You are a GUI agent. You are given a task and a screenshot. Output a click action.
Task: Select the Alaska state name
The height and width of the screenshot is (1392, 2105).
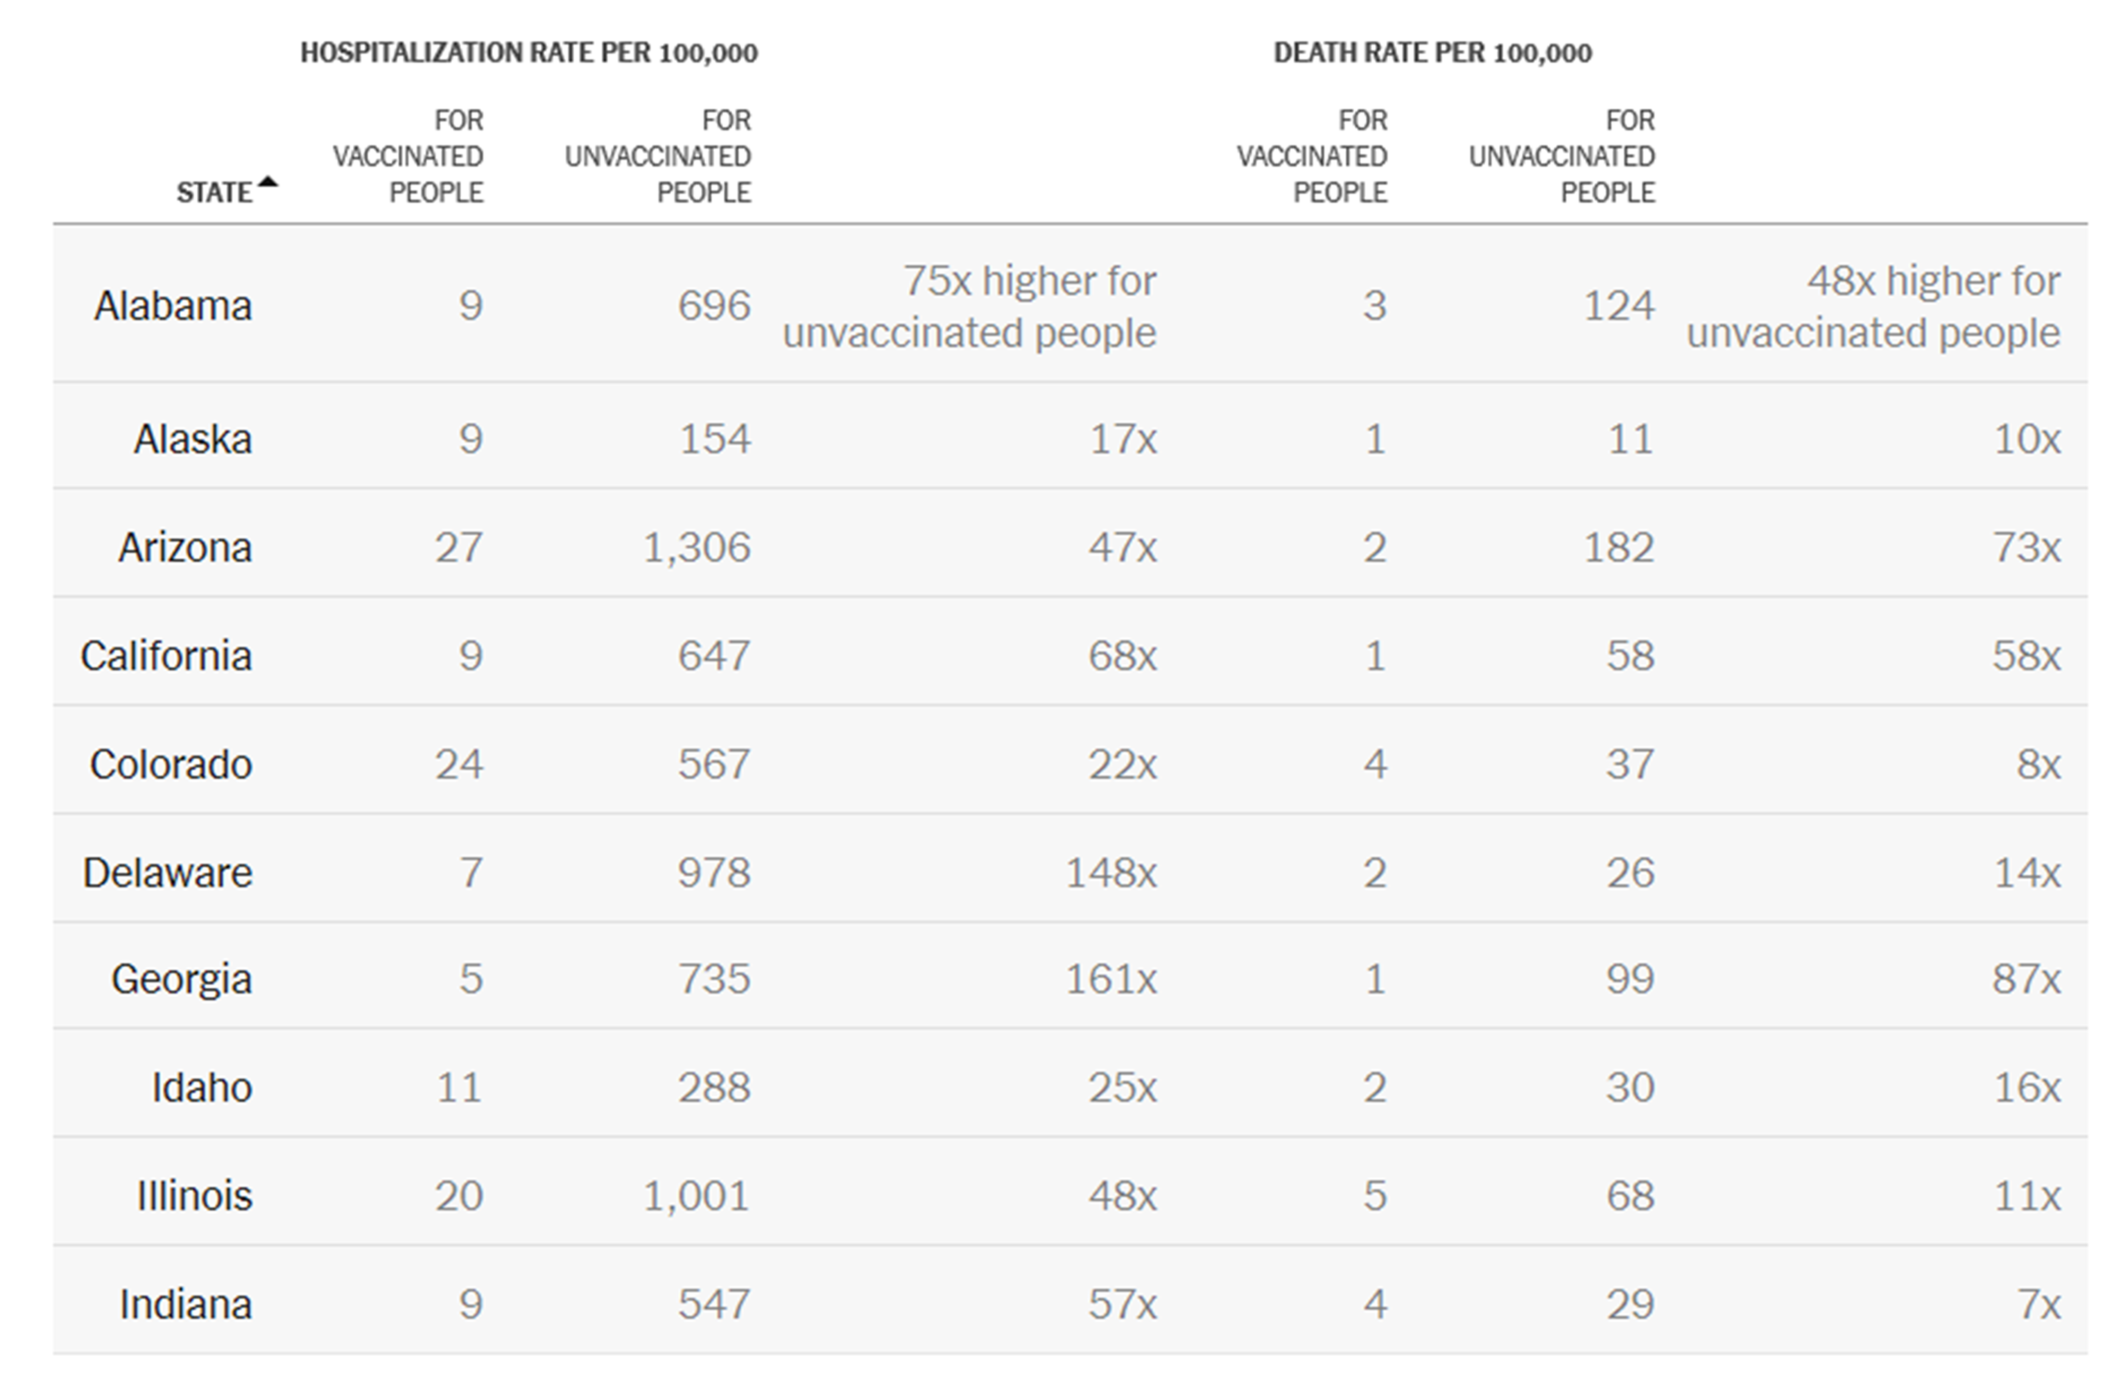tap(193, 439)
